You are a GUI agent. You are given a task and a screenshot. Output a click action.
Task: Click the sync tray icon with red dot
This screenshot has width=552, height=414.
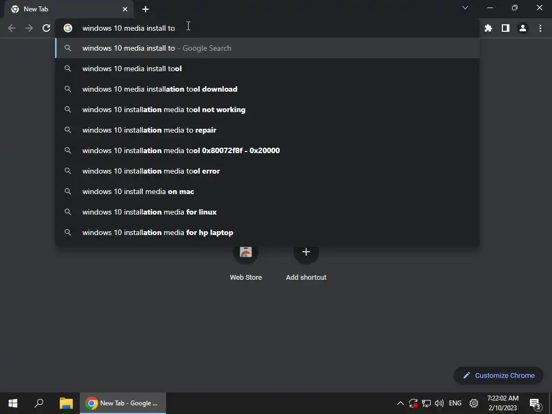(x=413, y=403)
